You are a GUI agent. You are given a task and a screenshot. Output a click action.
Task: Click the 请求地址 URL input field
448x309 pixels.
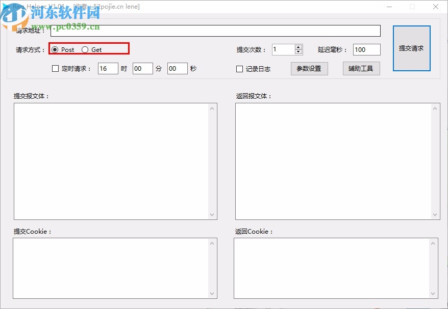click(x=214, y=30)
